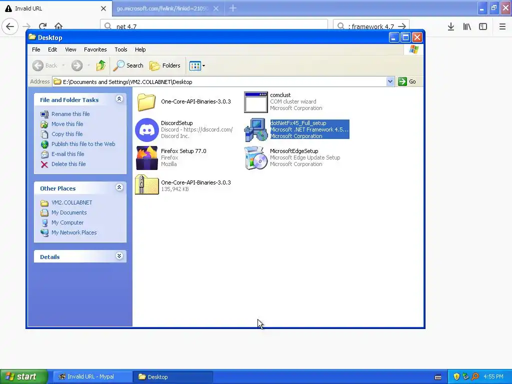
Task: Click the Desktop taskbar button
Action: [172, 377]
